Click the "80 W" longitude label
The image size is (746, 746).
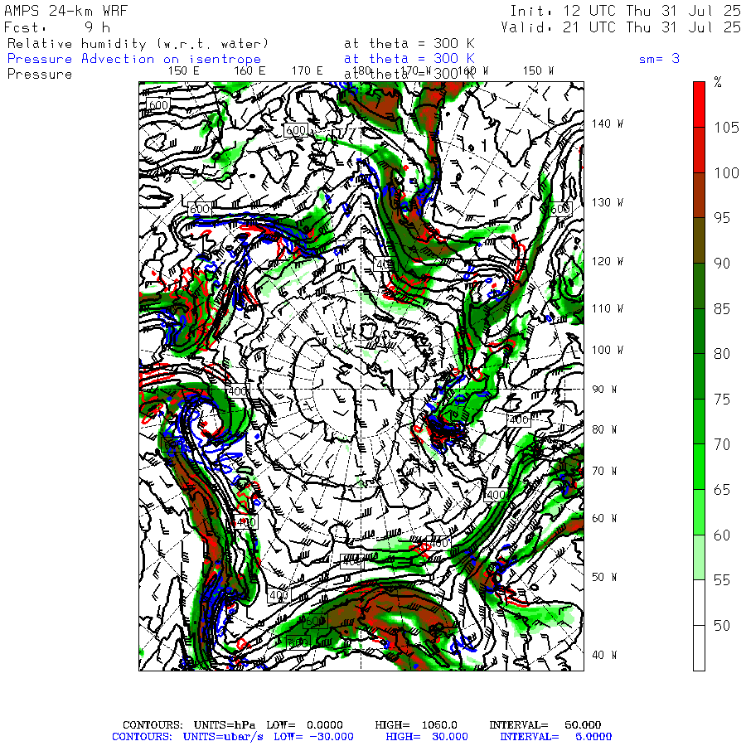[x=604, y=429]
